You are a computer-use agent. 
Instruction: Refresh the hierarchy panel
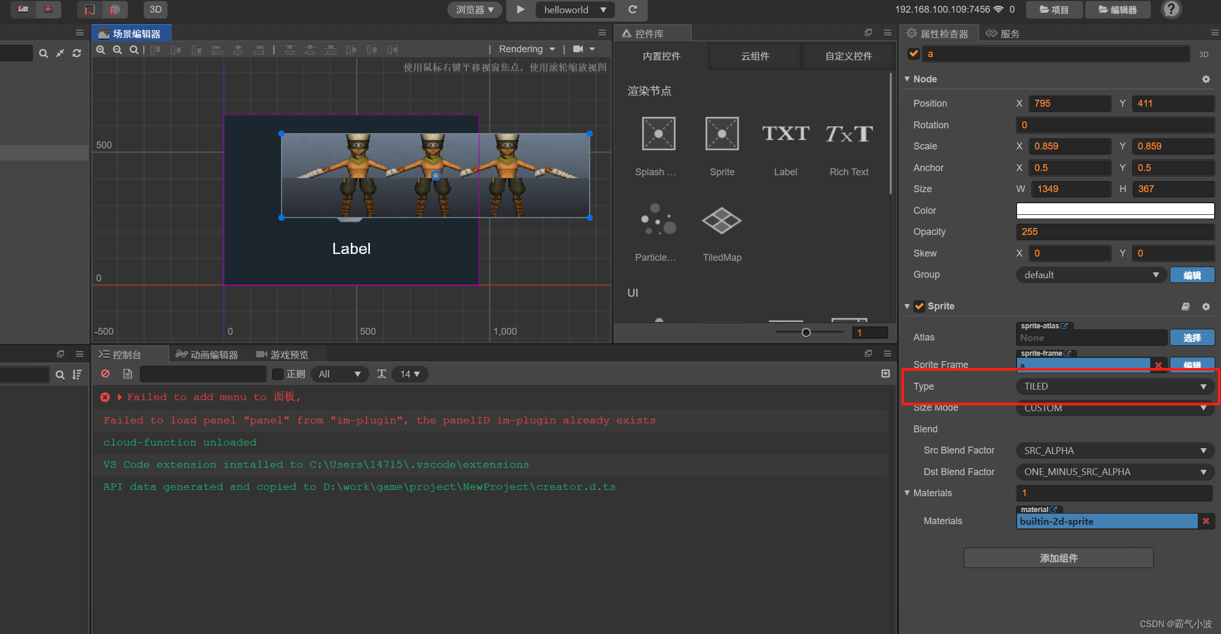tap(77, 53)
